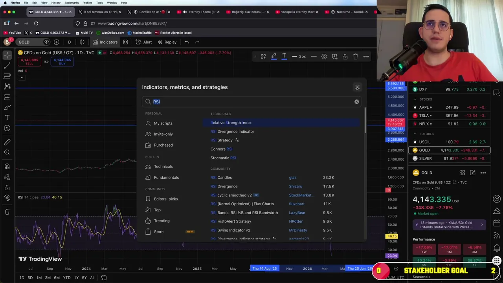Open author HPotter profile link
This screenshot has width=503, height=283.
296,221
